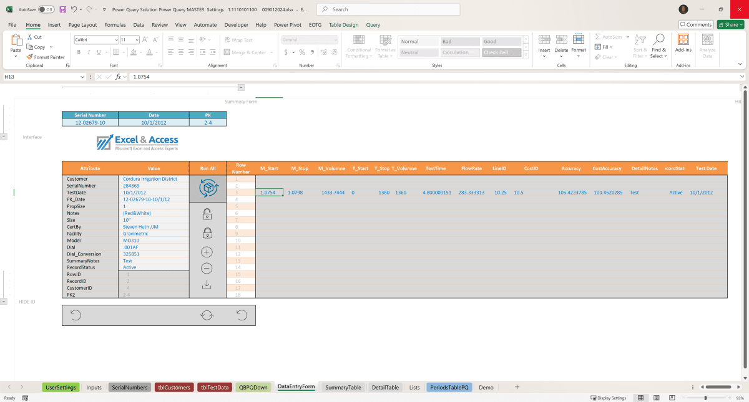Click the Share button
The width and height of the screenshot is (749, 402).
[x=730, y=24]
